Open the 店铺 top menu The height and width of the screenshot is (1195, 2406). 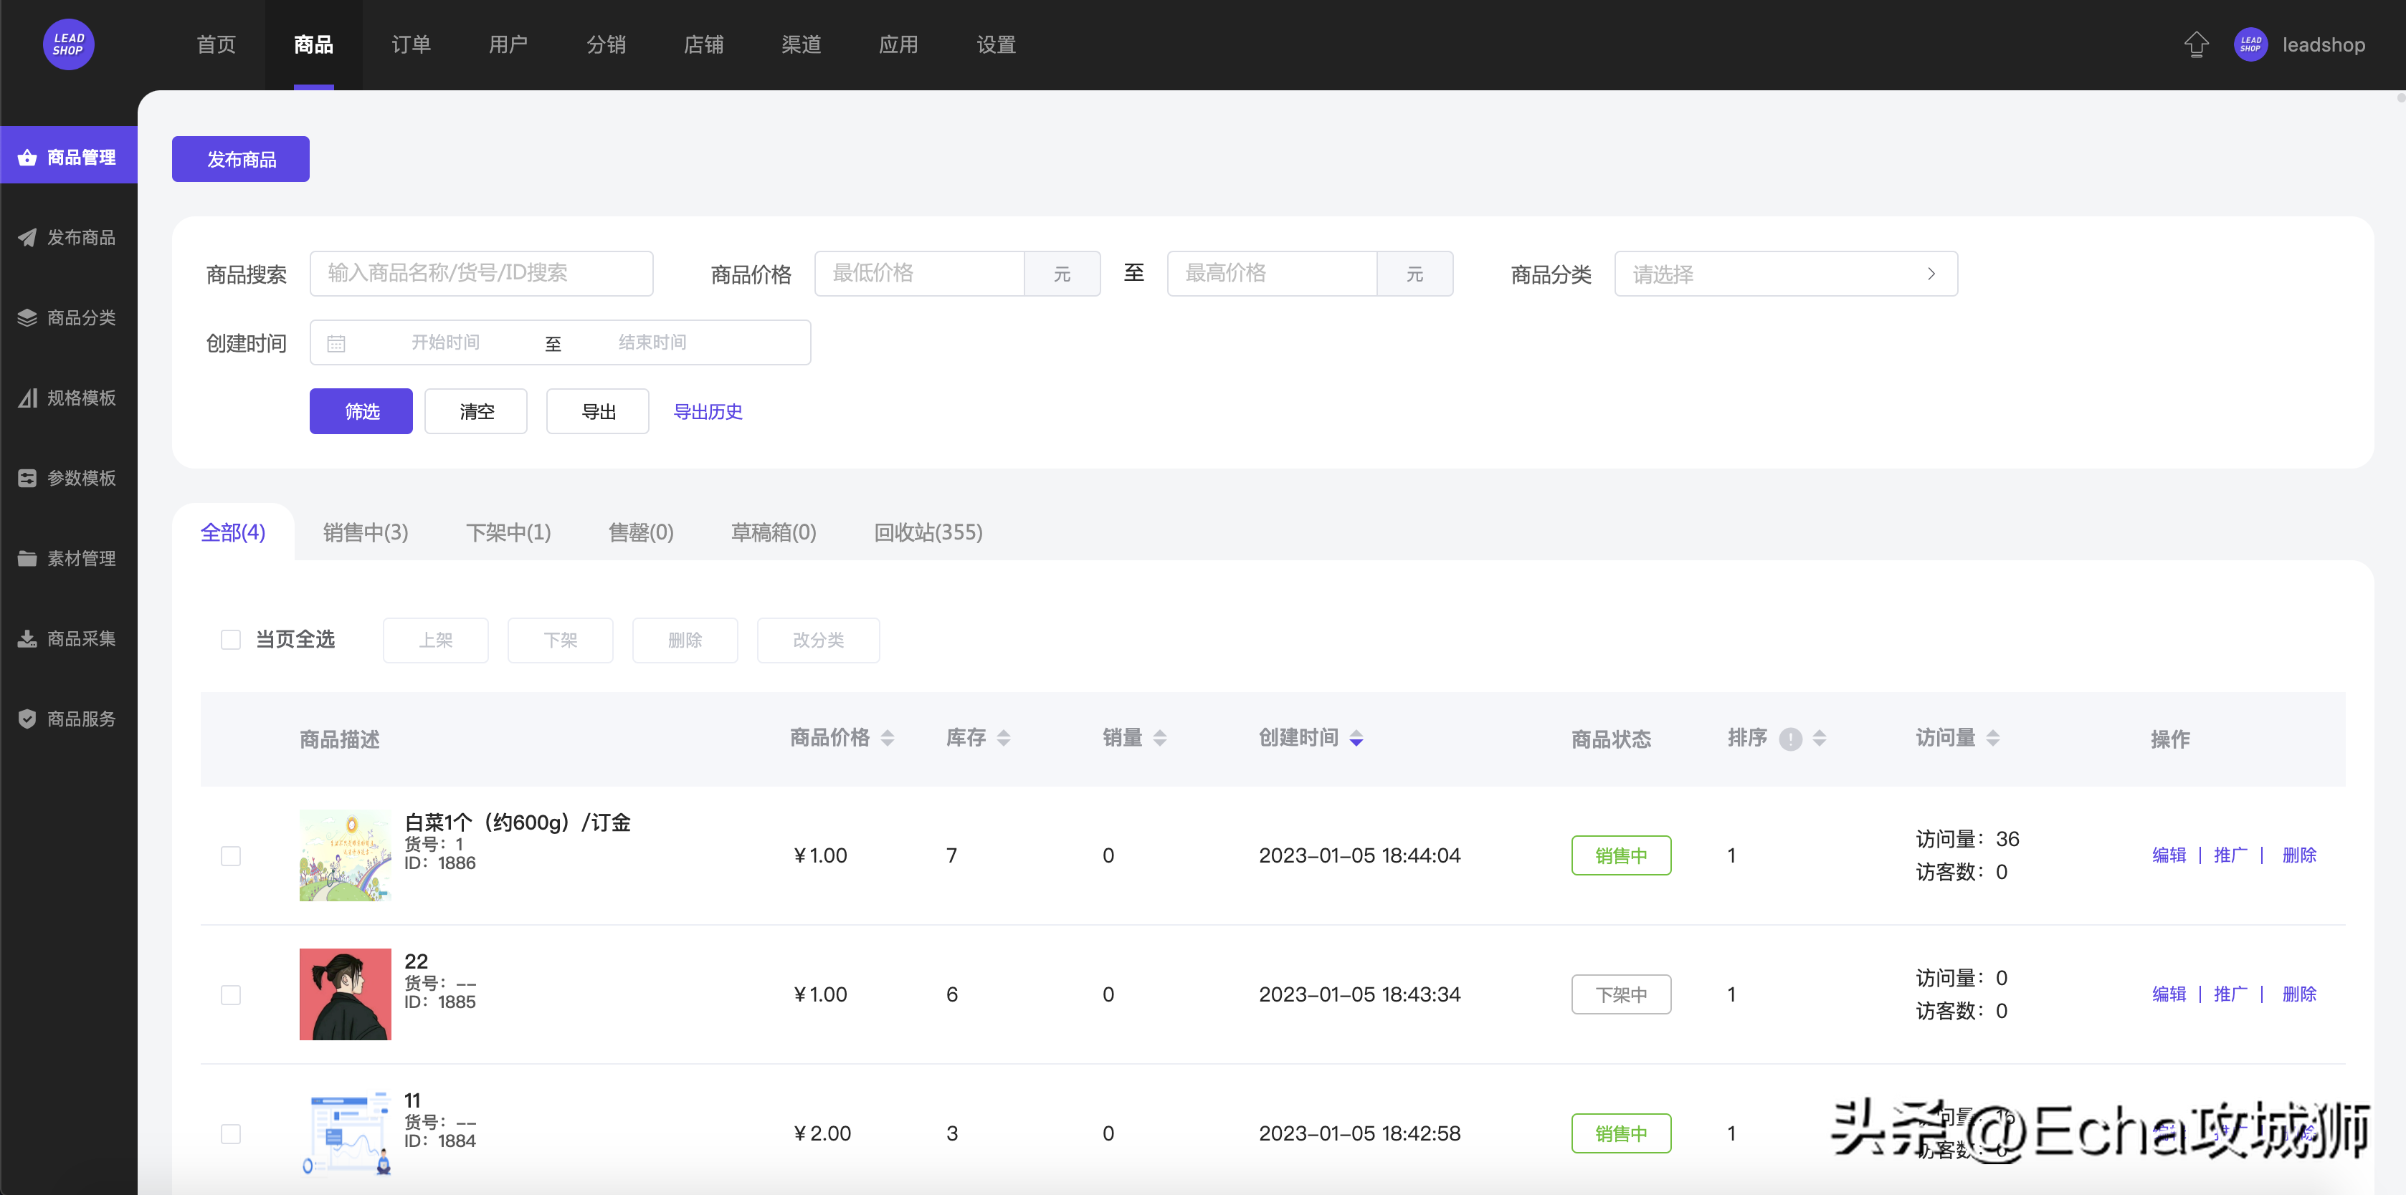point(703,44)
